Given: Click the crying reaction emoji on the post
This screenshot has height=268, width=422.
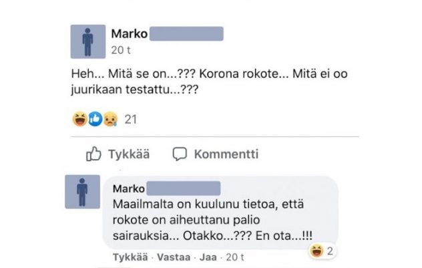Looking at the screenshot, I should [x=110, y=119].
